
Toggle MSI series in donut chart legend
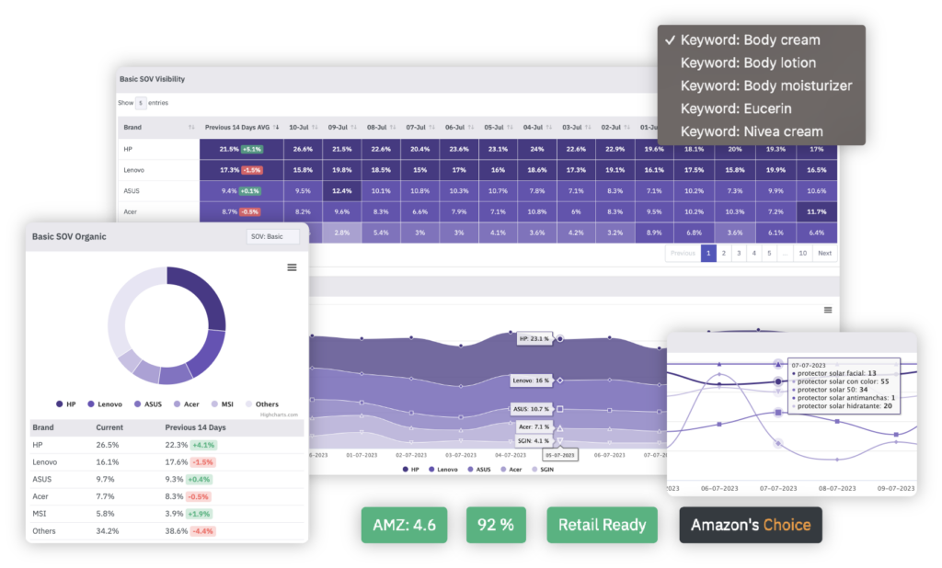pos(223,404)
